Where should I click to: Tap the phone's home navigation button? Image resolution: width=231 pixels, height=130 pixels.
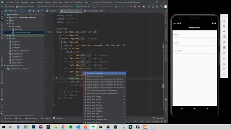tap(195, 108)
